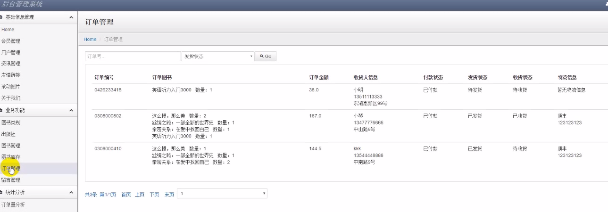Click the order amount 144.5
This screenshot has height=212, width=608.
(315, 149)
